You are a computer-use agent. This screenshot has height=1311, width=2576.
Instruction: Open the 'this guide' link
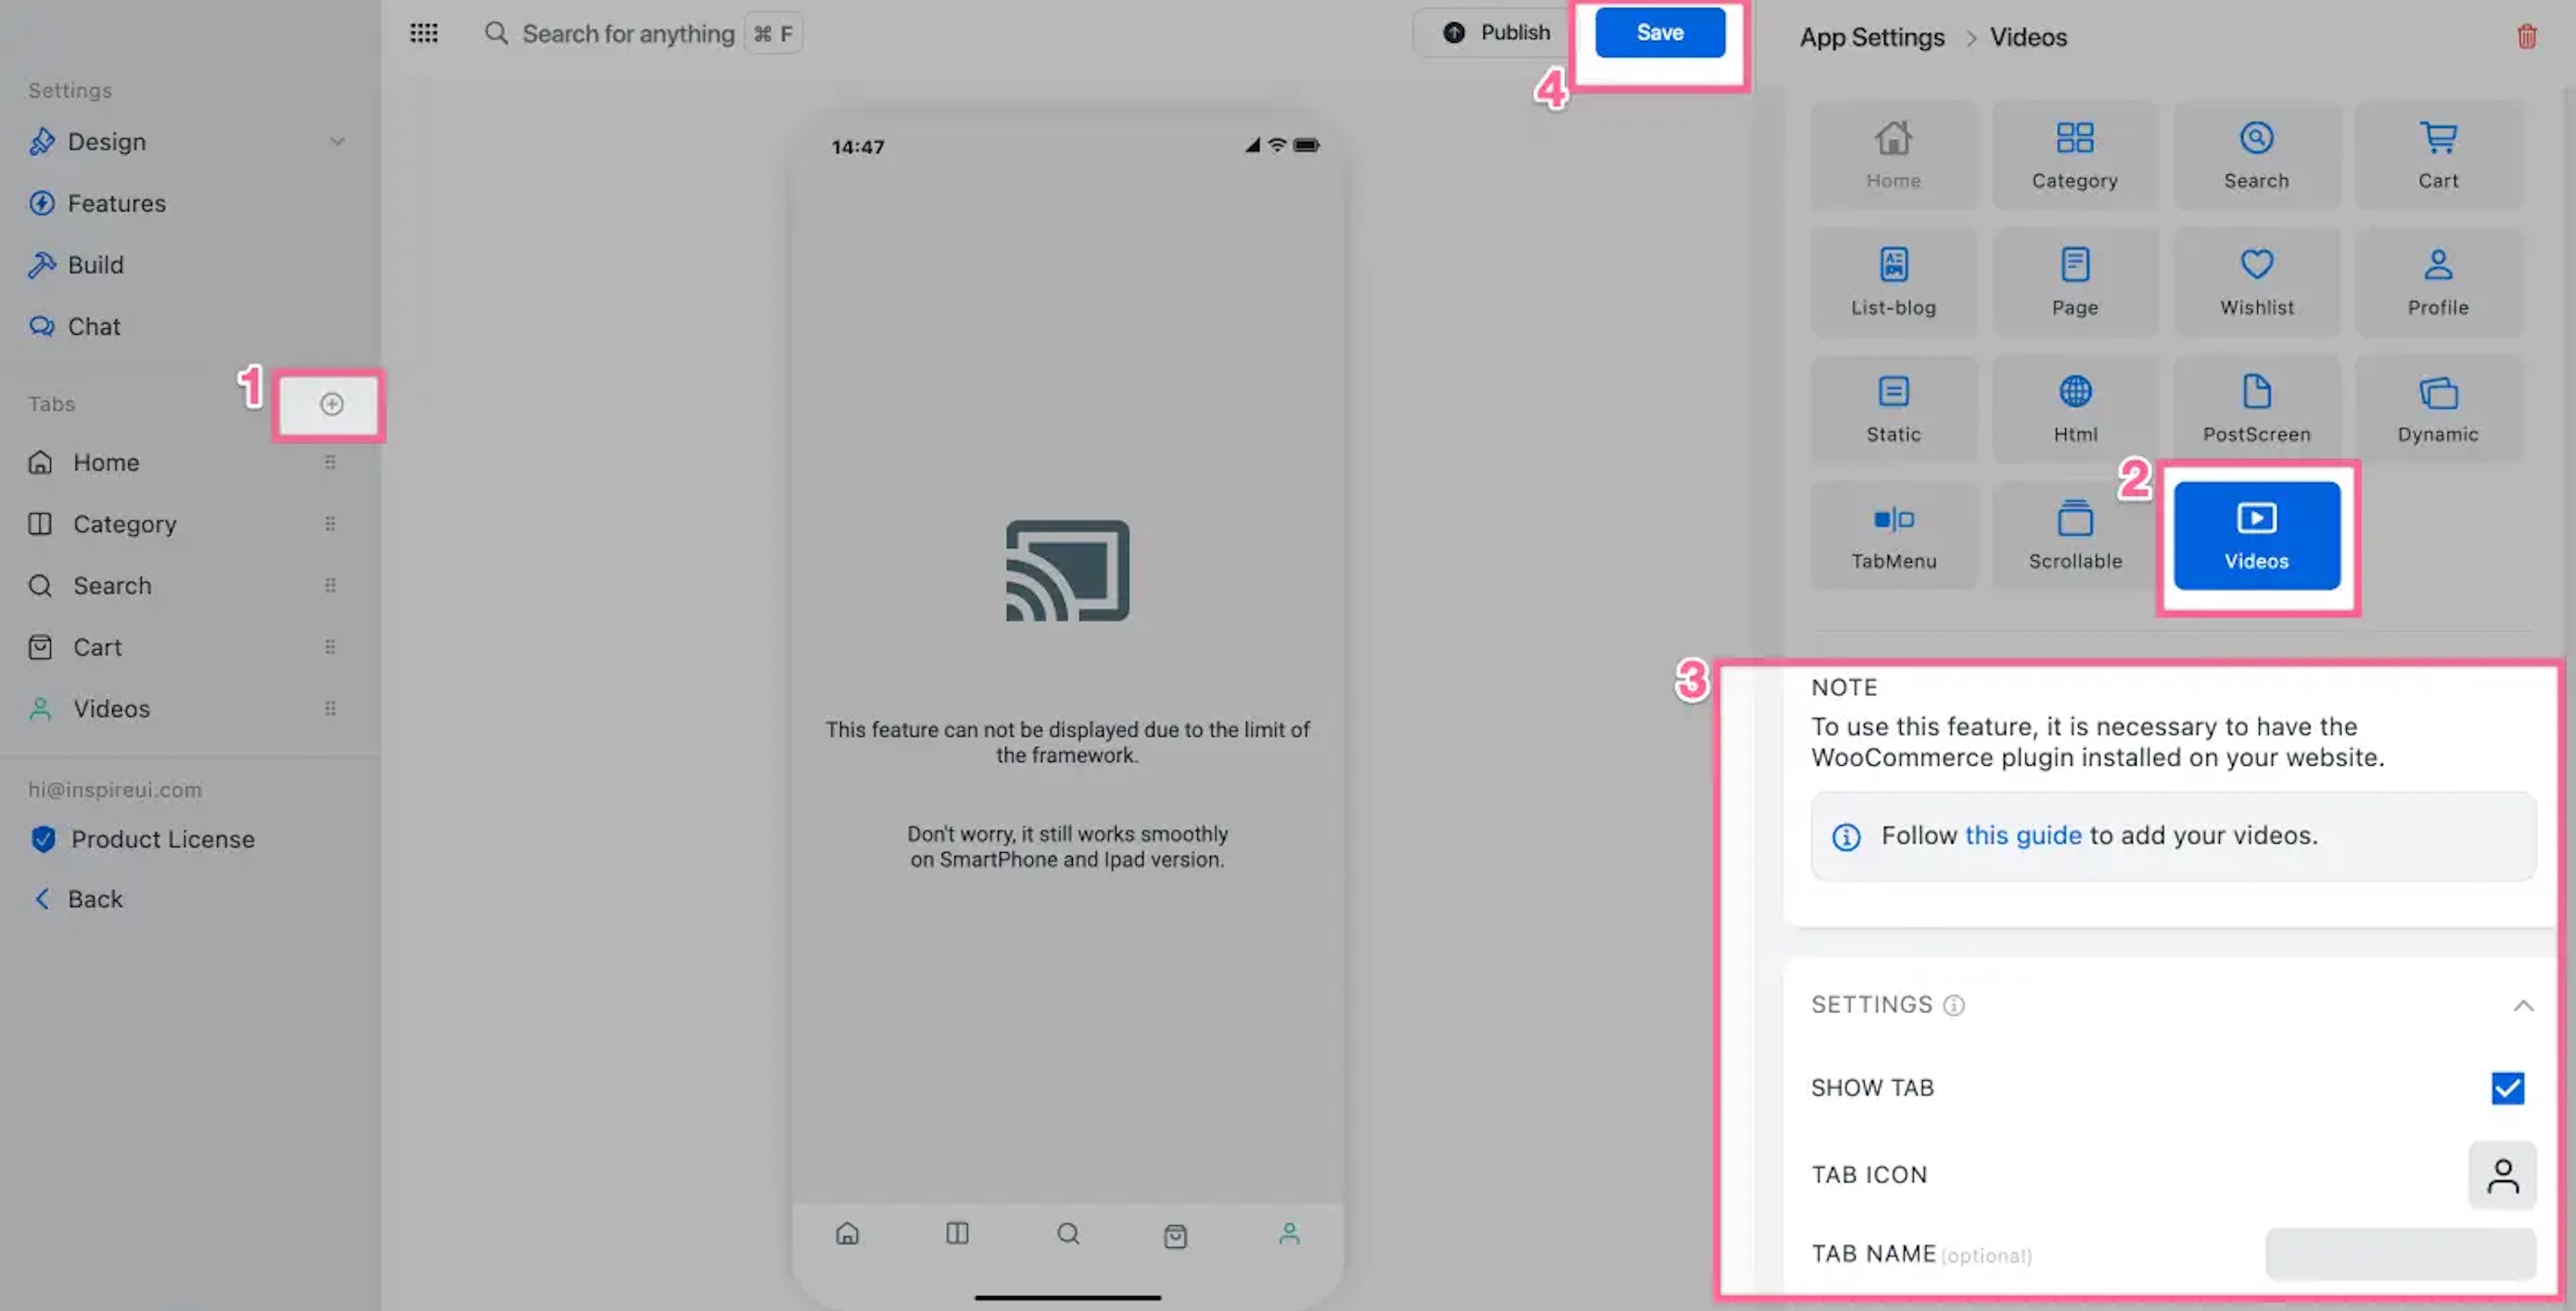pyautogui.click(x=2022, y=835)
